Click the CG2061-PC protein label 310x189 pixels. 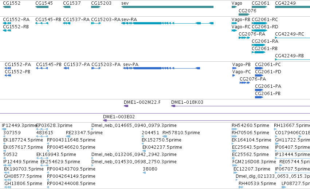tap(268, 65)
